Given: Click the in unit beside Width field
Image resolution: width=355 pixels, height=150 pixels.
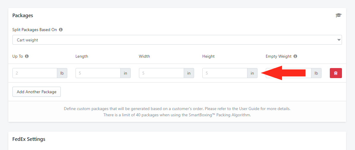Looking at the screenshot, I should (189, 73).
